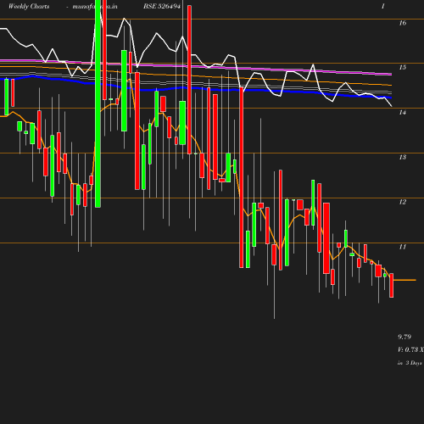Click the 'in 3 Days' label
Image resolution: width=424 pixels, height=424 pixels.
pyautogui.click(x=410, y=363)
